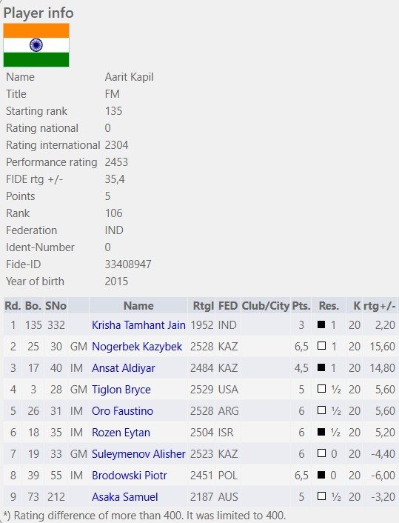Click the rtg+/- column header
This screenshot has height=523, width=399.
[379, 305]
